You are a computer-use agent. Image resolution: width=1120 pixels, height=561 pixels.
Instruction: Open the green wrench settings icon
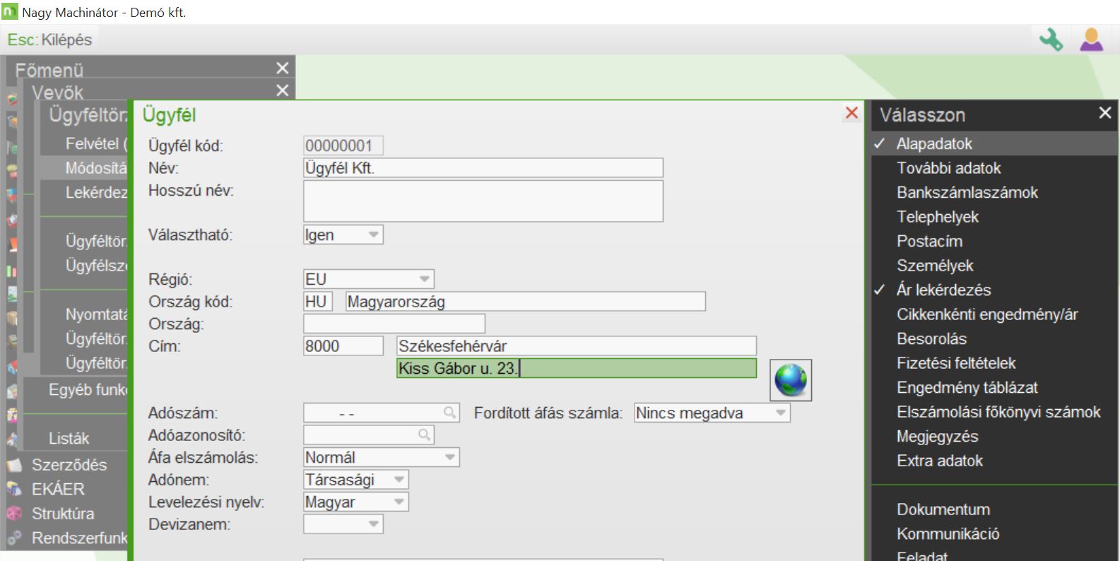click(1051, 40)
